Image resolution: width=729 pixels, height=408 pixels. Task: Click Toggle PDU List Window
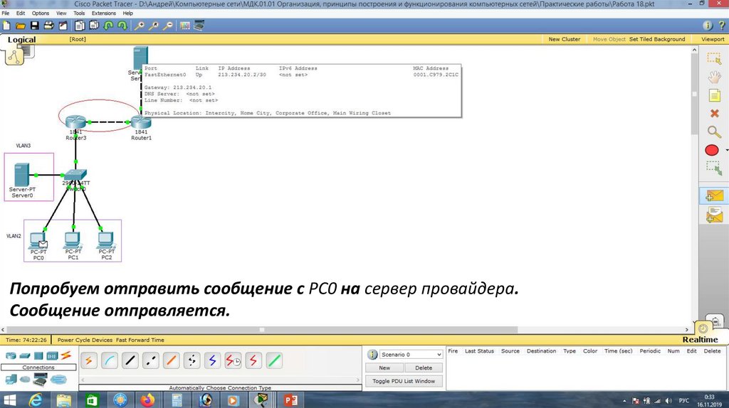404,381
